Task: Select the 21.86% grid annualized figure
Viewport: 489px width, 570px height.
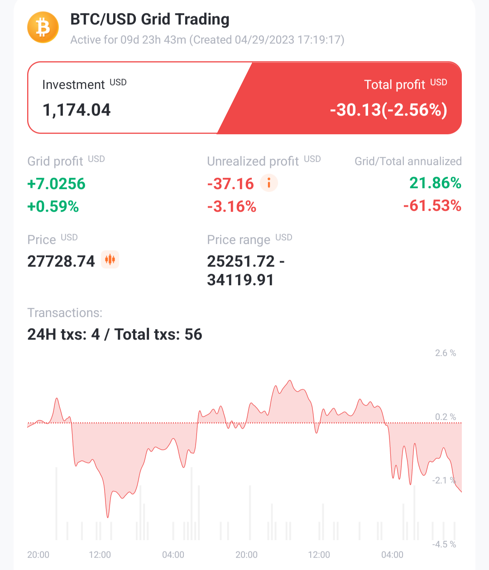Action: coord(435,183)
